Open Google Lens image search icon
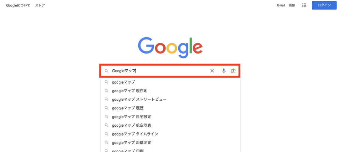This screenshot has height=152, width=341. pyautogui.click(x=233, y=71)
